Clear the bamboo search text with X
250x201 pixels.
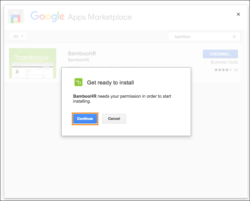click(x=234, y=37)
